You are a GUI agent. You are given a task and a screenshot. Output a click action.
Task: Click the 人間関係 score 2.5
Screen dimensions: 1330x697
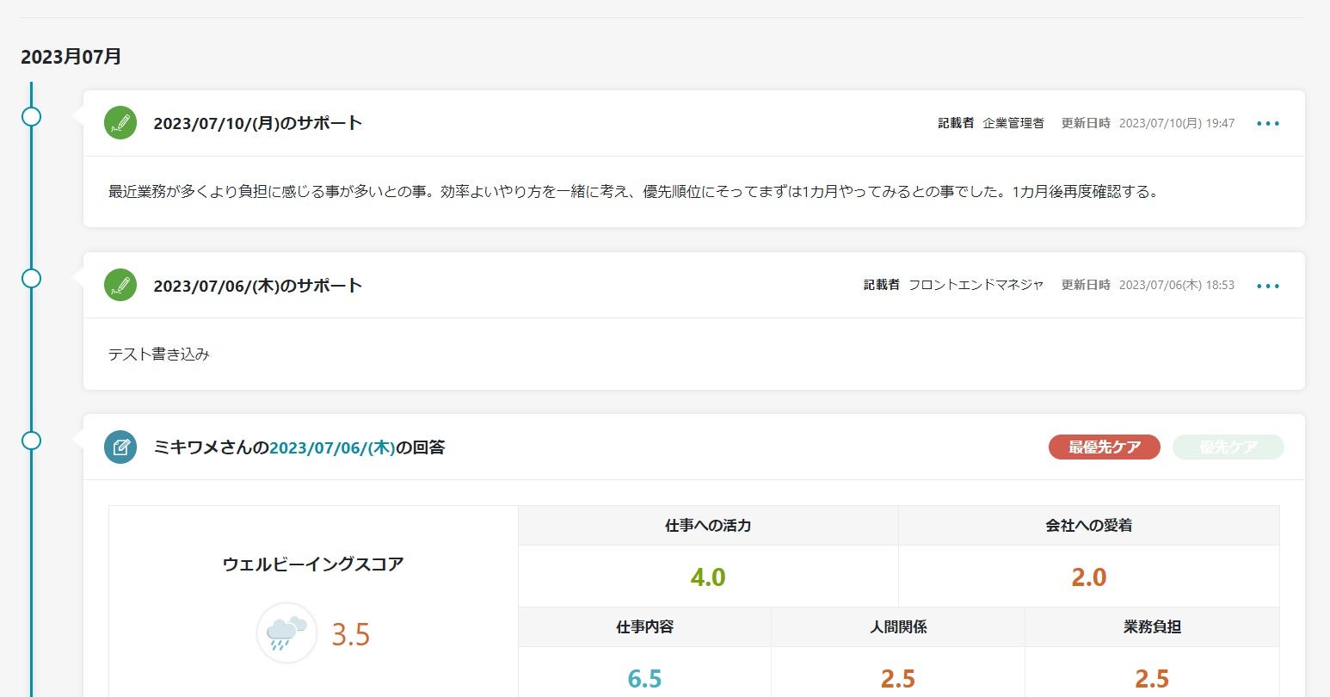[x=897, y=679]
